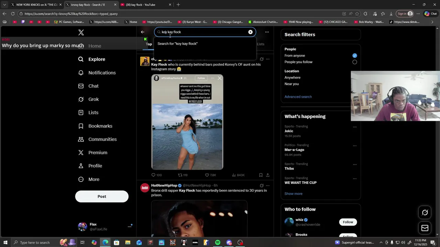The height and width of the screenshot is (247, 440).
Task: Reply to the Kay Flock Instagram post
Action: tap(156, 175)
